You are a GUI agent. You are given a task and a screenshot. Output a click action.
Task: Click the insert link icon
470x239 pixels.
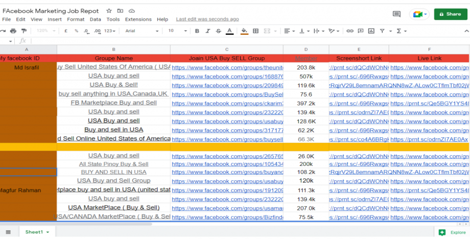350,31
